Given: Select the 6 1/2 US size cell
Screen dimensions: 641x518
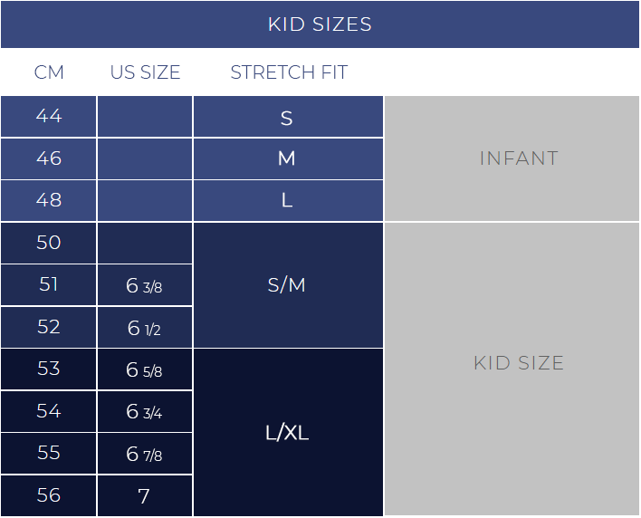Looking at the screenshot, I should coord(145,327).
